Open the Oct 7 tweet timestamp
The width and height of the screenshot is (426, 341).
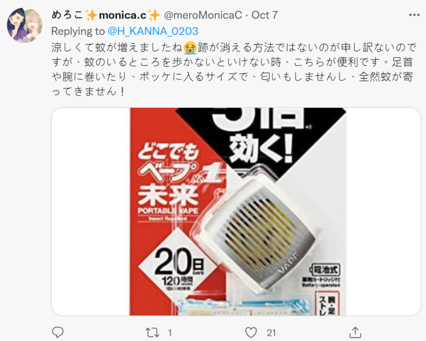[265, 15]
